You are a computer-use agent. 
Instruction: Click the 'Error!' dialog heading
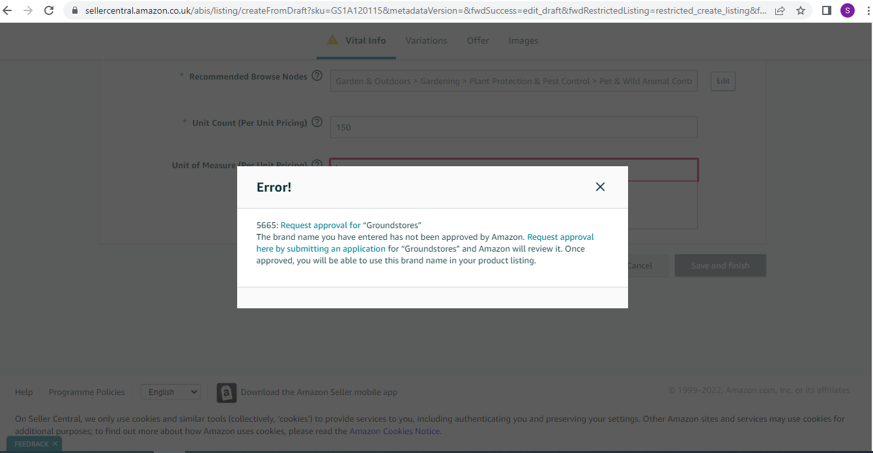(274, 187)
